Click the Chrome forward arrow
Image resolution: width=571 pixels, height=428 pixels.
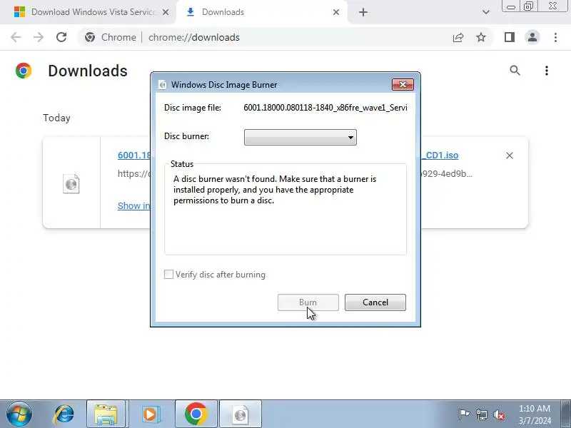tap(39, 37)
